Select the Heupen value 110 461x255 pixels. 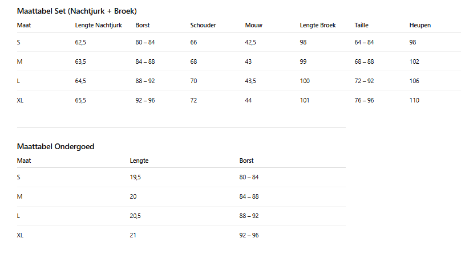click(414, 100)
